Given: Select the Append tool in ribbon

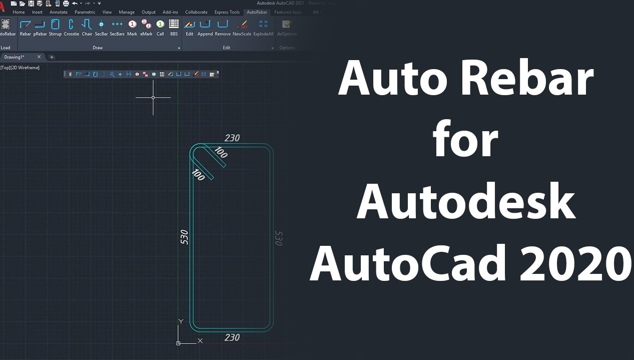Looking at the screenshot, I should (205, 28).
